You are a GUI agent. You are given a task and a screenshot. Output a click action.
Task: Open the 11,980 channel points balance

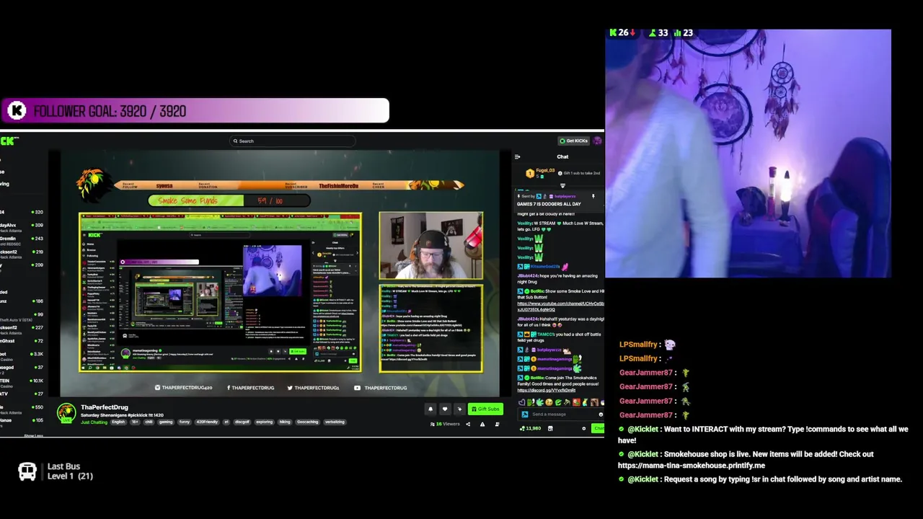[530, 428]
